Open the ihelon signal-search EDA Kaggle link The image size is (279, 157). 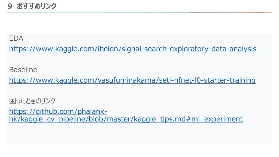tap(132, 49)
